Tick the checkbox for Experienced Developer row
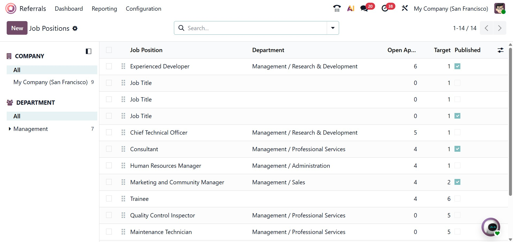Viewport: 513px width, 242px height. click(109, 66)
